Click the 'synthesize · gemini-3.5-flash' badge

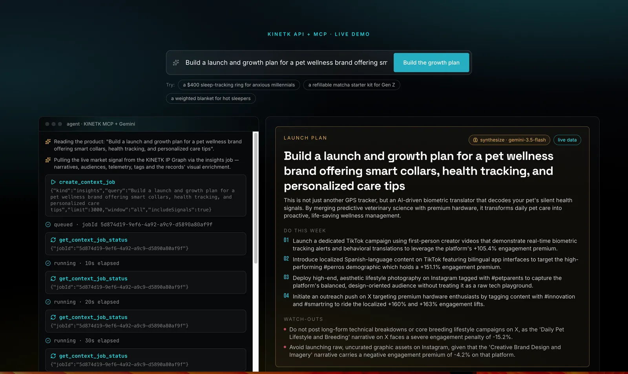pos(509,140)
